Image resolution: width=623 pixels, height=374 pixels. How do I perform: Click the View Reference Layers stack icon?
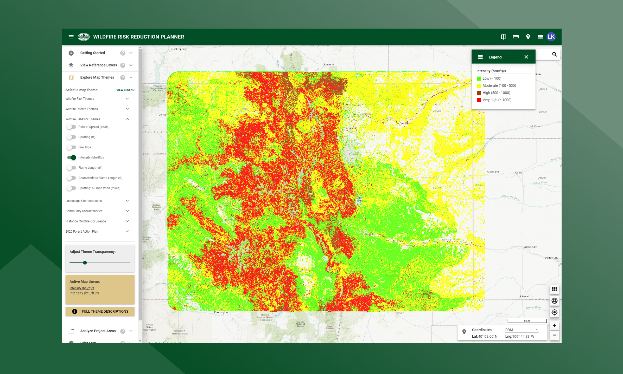71,65
